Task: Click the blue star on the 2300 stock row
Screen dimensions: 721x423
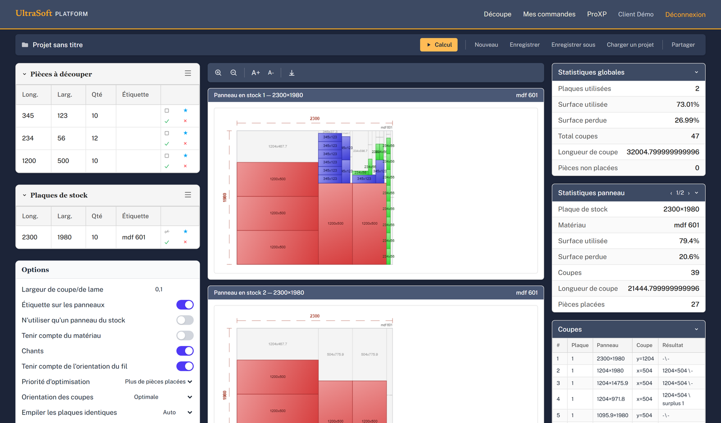Action: (185, 232)
